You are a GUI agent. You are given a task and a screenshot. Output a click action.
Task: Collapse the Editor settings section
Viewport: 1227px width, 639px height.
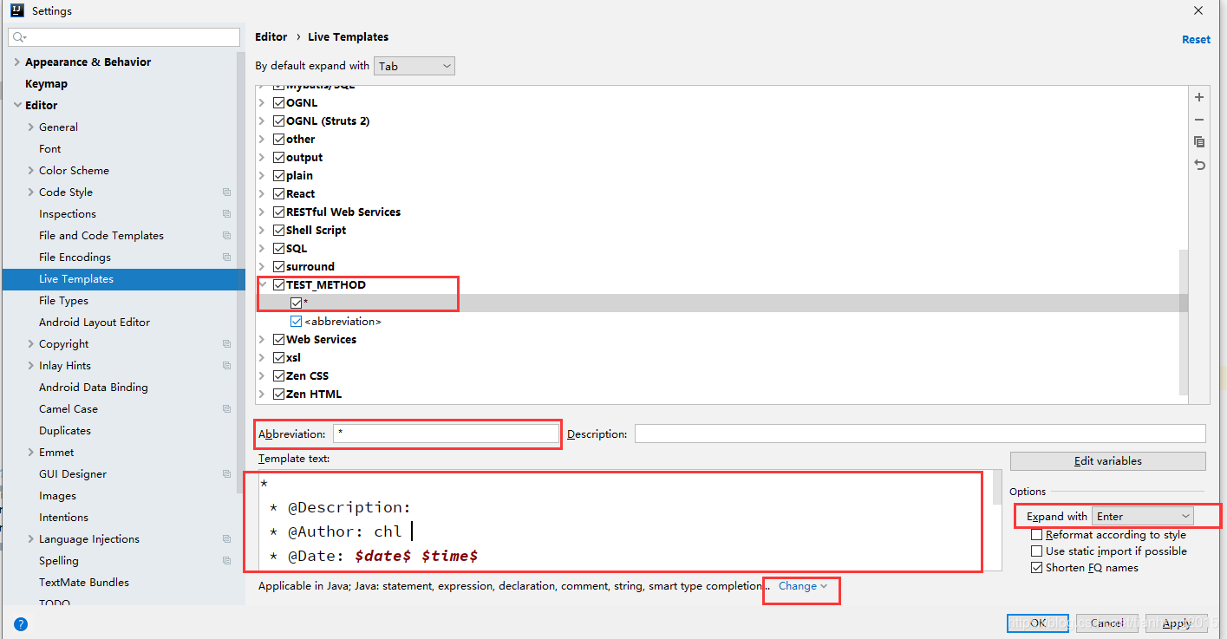[x=17, y=106]
